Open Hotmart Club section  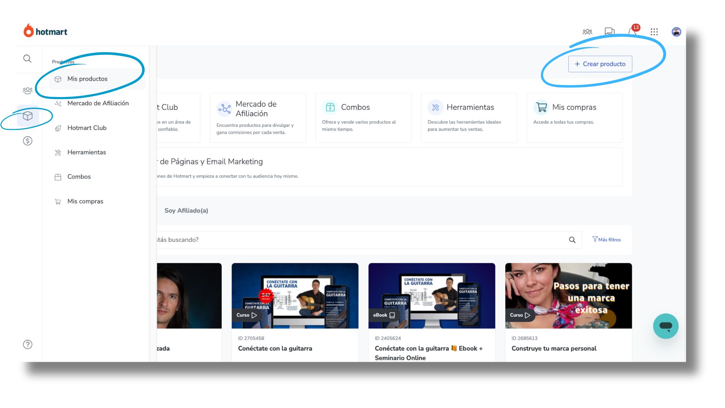[x=86, y=128]
